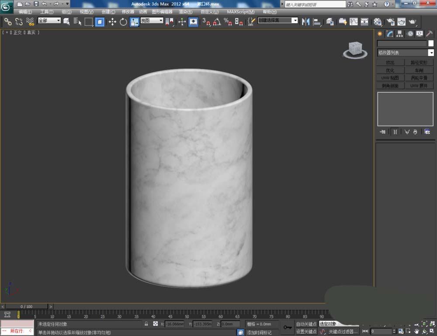Image resolution: width=437 pixels, height=336 pixels.
Task: Switch to the Hierarchy command panel
Action: pyautogui.click(x=400, y=34)
